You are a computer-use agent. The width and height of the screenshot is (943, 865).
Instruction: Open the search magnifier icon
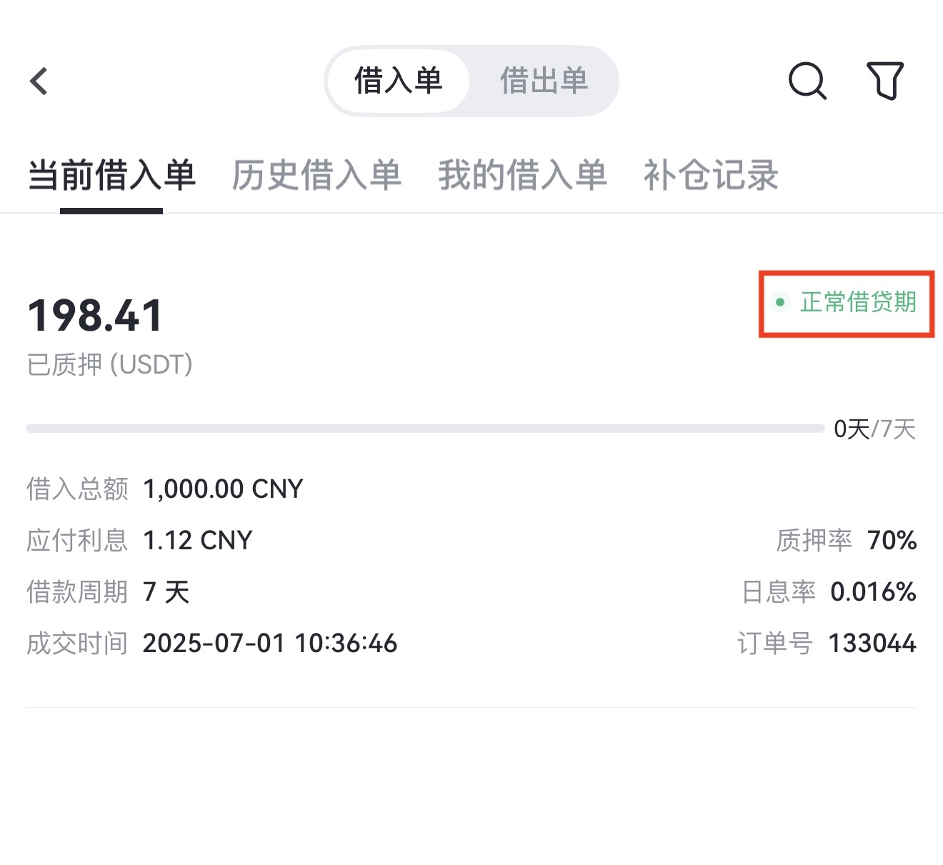pos(807,81)
